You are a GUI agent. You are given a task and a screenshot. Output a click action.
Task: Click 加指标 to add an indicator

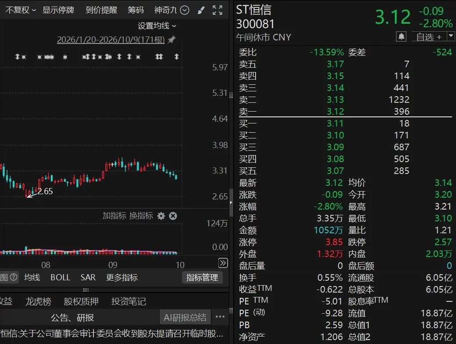(114, 216)
